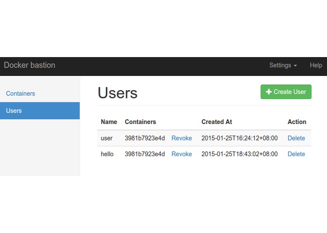
Task: Go to the Containers sidebar section
Action: click(20, 93)
